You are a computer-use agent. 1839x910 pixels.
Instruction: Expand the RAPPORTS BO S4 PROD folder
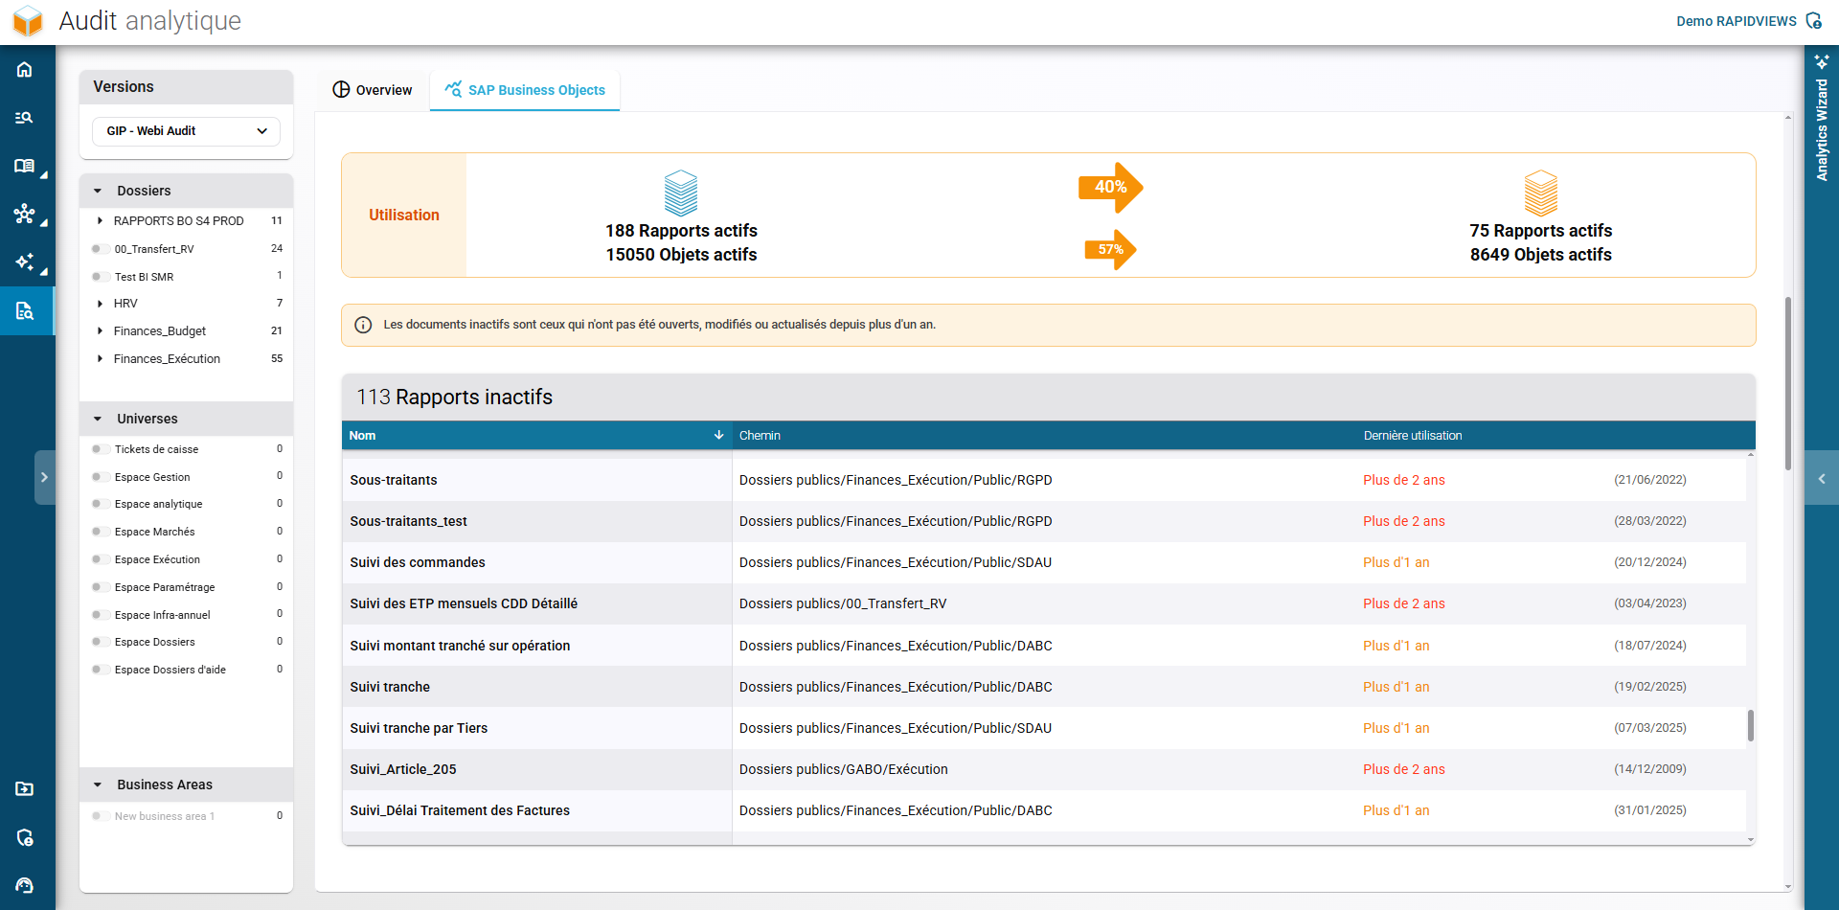(x=101, y=220)
